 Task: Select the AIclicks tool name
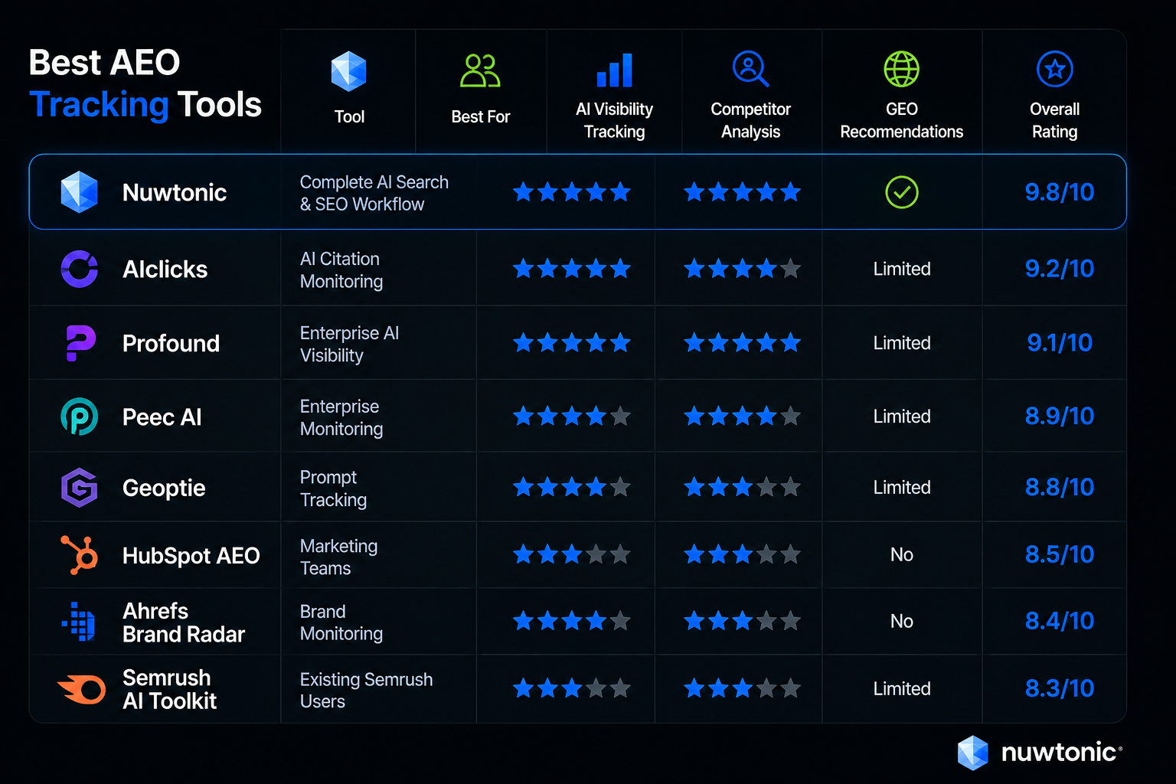pyautogui.click(x=165, y=269)
